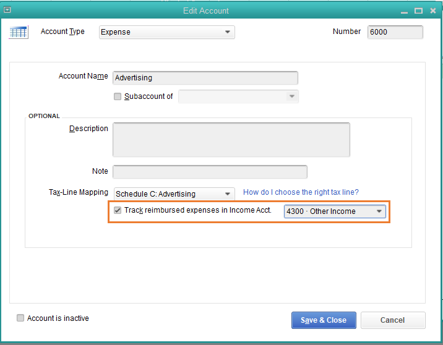443x345 pixels.
Task: Click inside the Description text box
Action: click(x=231, y=139)
